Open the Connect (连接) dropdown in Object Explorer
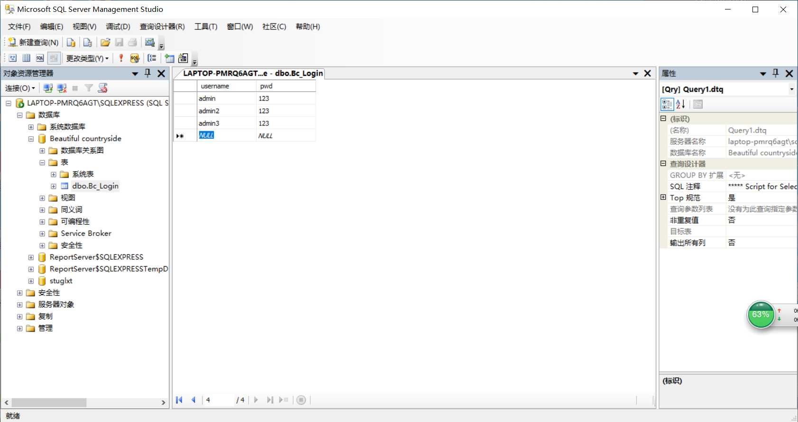Viewport: 798px width, 422px height. click(20, 88)
